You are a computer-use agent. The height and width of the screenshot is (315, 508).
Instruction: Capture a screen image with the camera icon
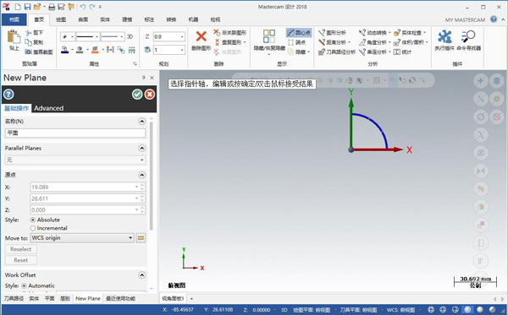[x=39, y=52]
